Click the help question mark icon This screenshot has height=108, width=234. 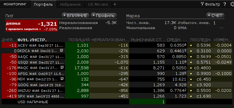tap(225, 4)
